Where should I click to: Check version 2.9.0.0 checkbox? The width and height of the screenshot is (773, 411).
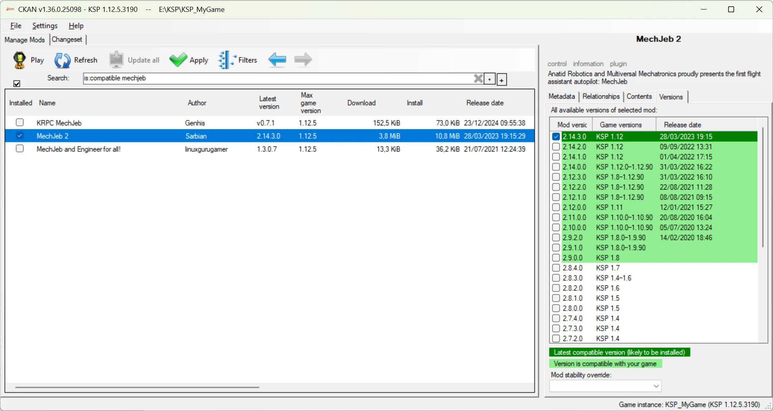point(556,258)
